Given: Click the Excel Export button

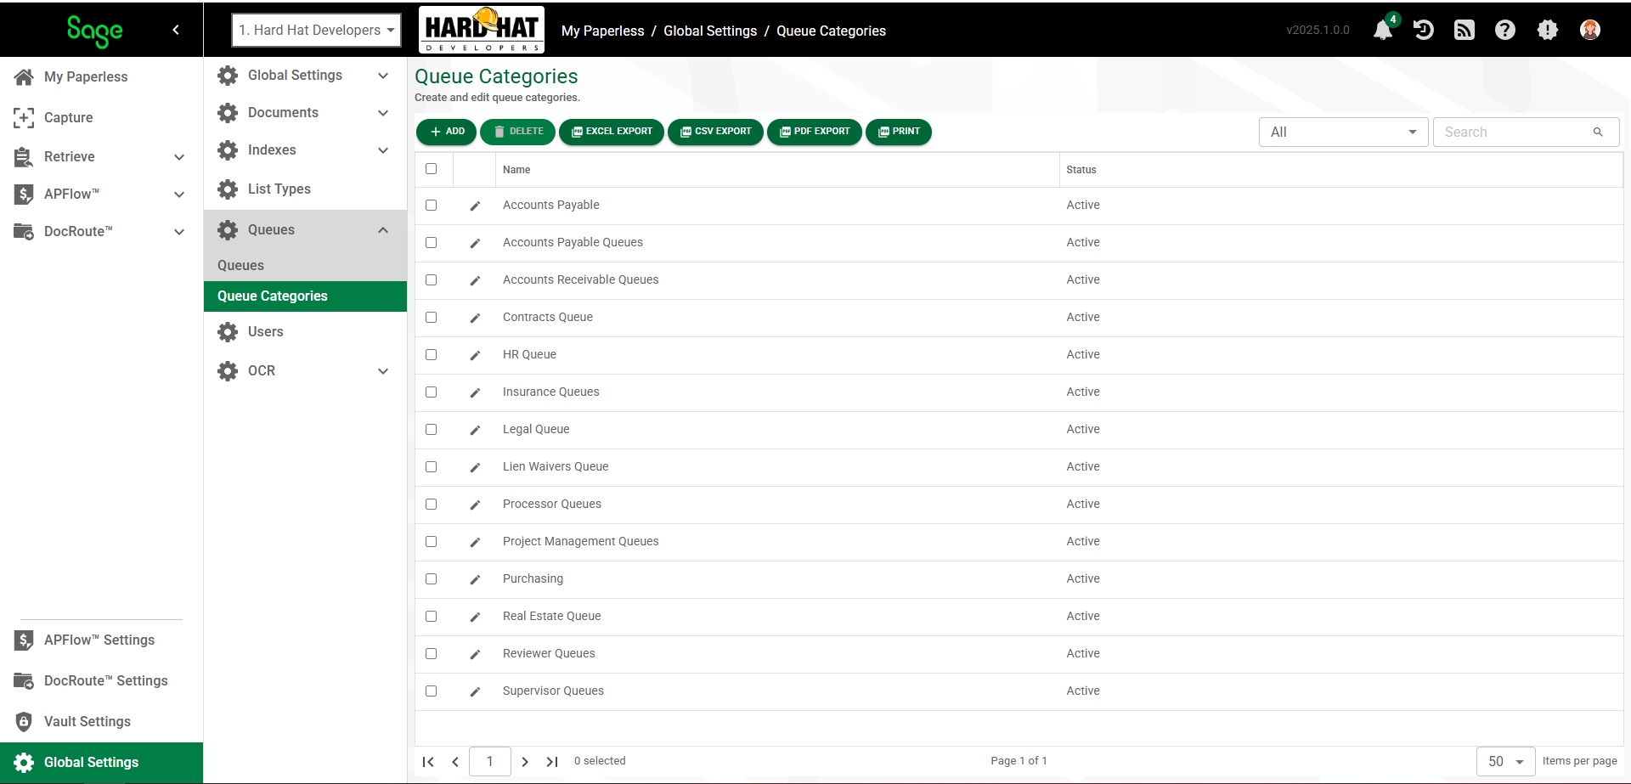Looking at the screenshot, I should (612, 132).
